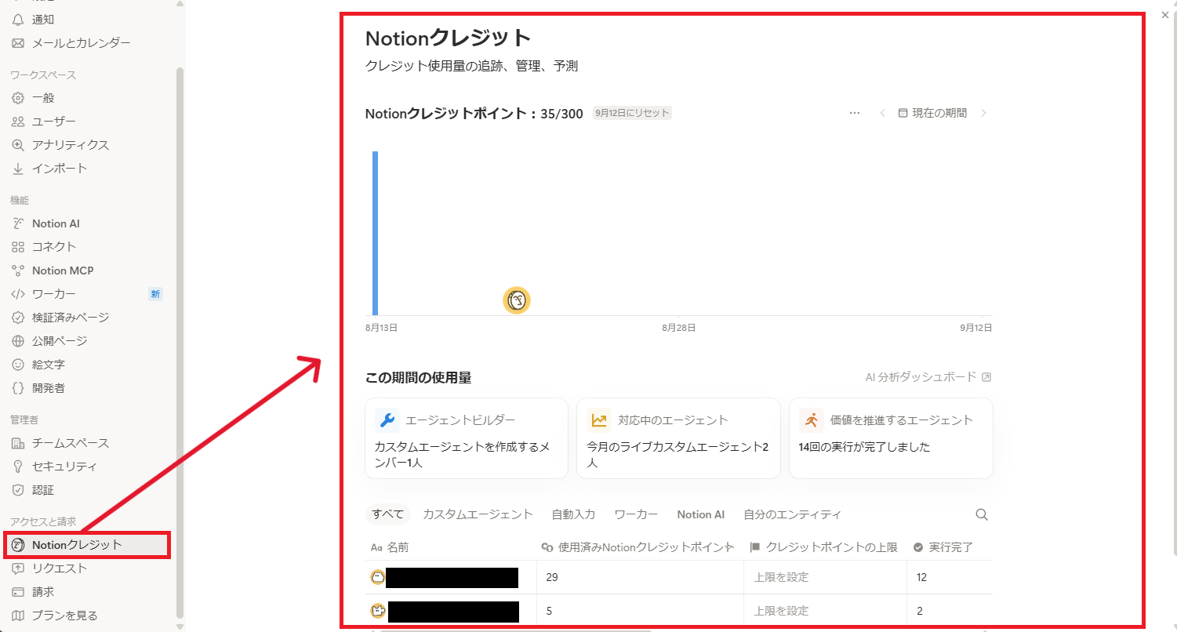This screenshot has width=1177, height=632.
Task: Switch to the 自分のエンティティ tab
Action: pos(792,514)
